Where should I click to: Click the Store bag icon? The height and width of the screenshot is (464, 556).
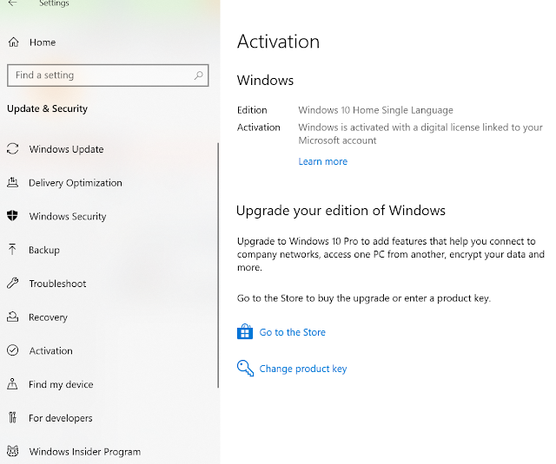point(245,332)
